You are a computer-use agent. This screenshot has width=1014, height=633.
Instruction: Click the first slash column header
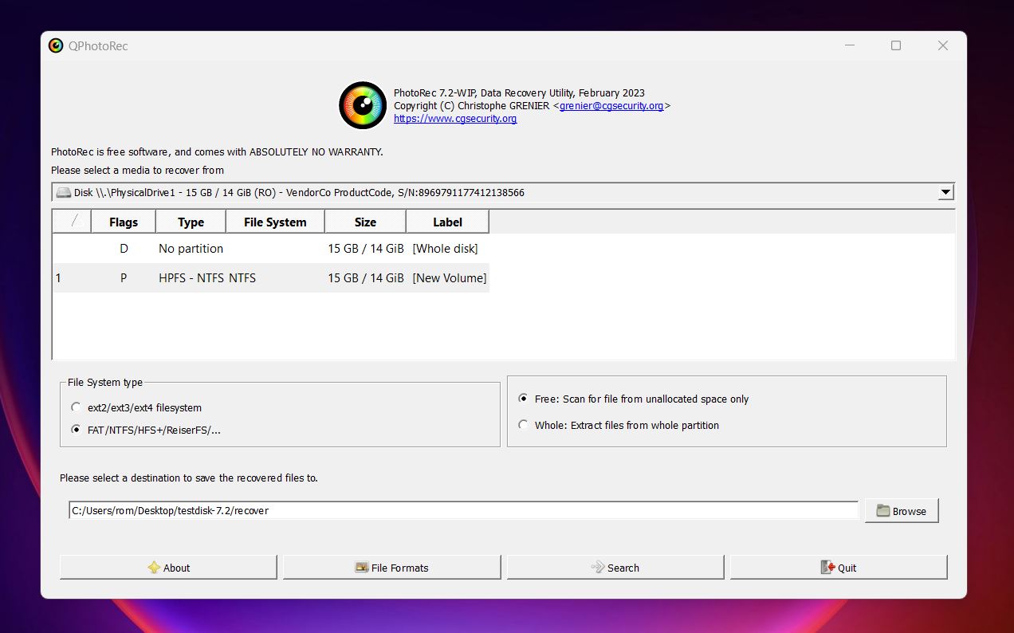click(72, 222)
